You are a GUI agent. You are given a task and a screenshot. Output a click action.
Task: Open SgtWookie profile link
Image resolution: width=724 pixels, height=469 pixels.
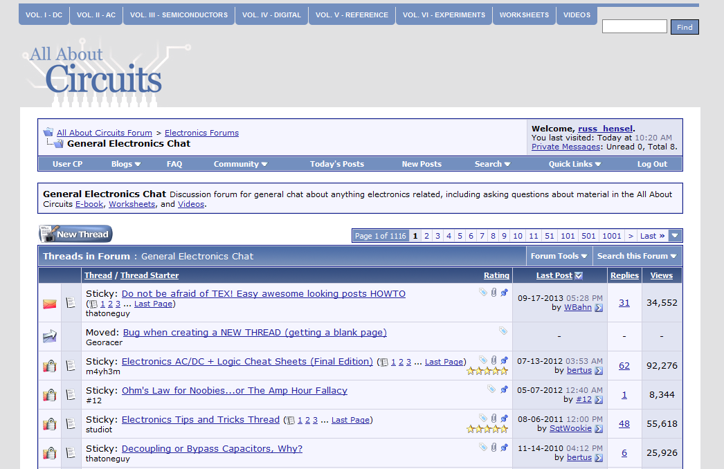click(x=570, y=428)
